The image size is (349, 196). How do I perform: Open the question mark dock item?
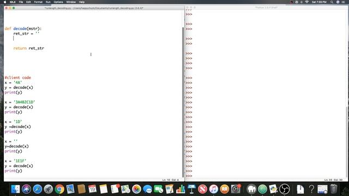[x=311, y=189]
